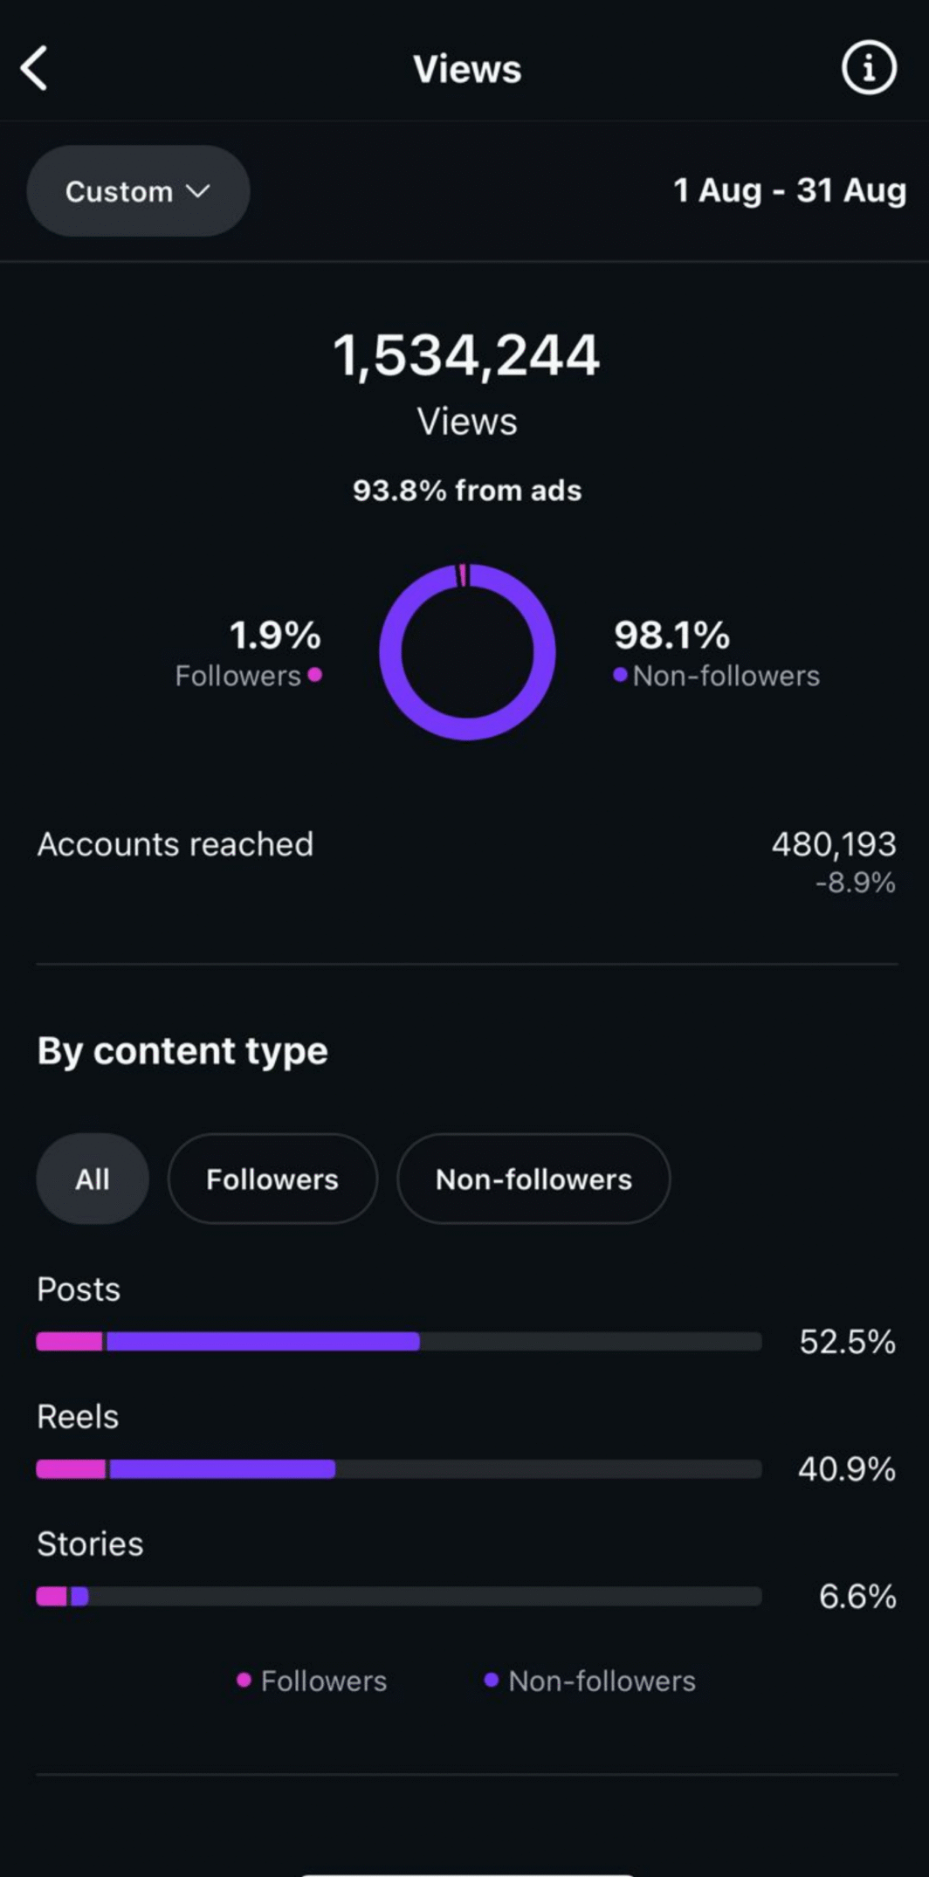
Task: Expand the Custom date range dropdown
Action: click(138, 191)
